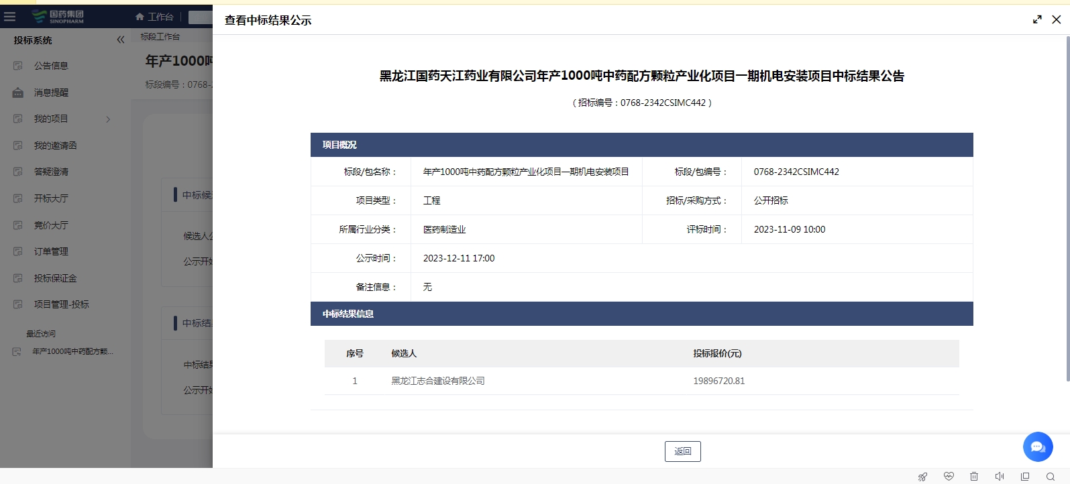This screenshot has width=1070, height=484.
Task: Click the 投标系统 sidebar heading
Action: click(x=33, y=40)
